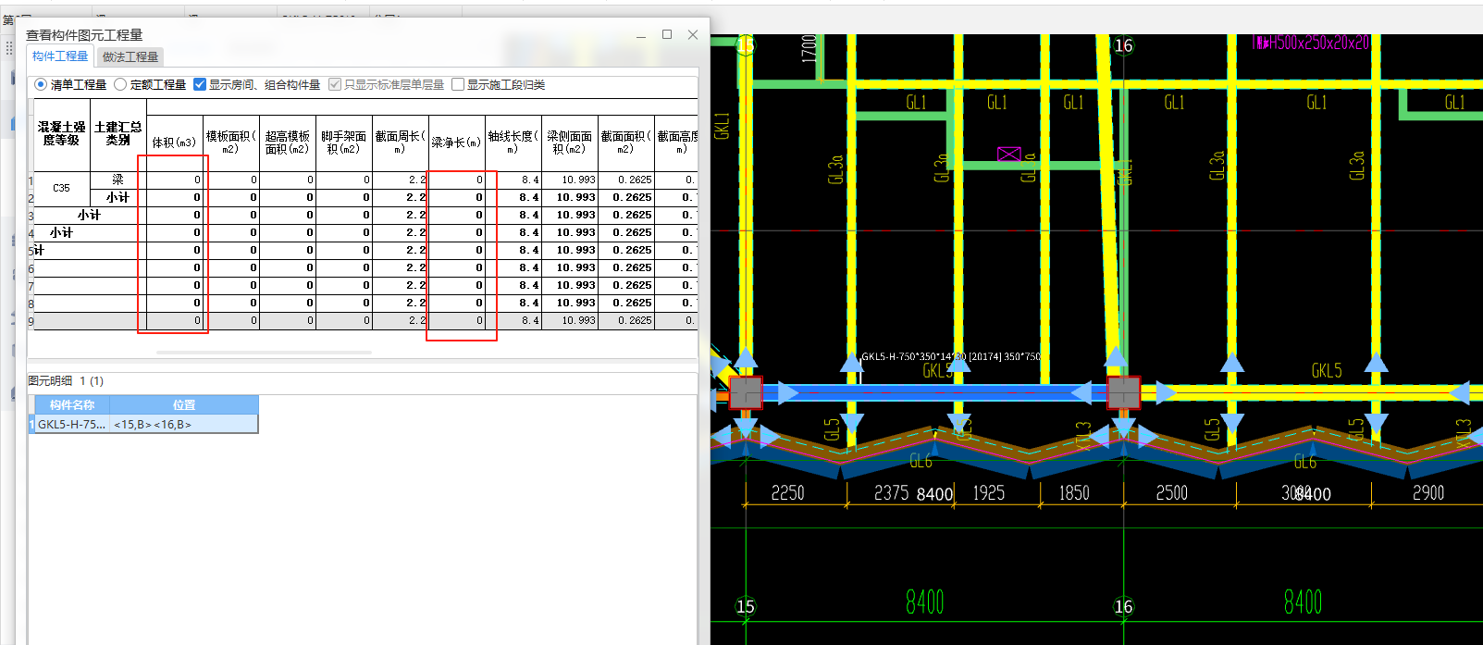The image size is (1483, 645).
Task: Click the axis 16 bubble at drawing top
Action: (x=1123, y=45)
